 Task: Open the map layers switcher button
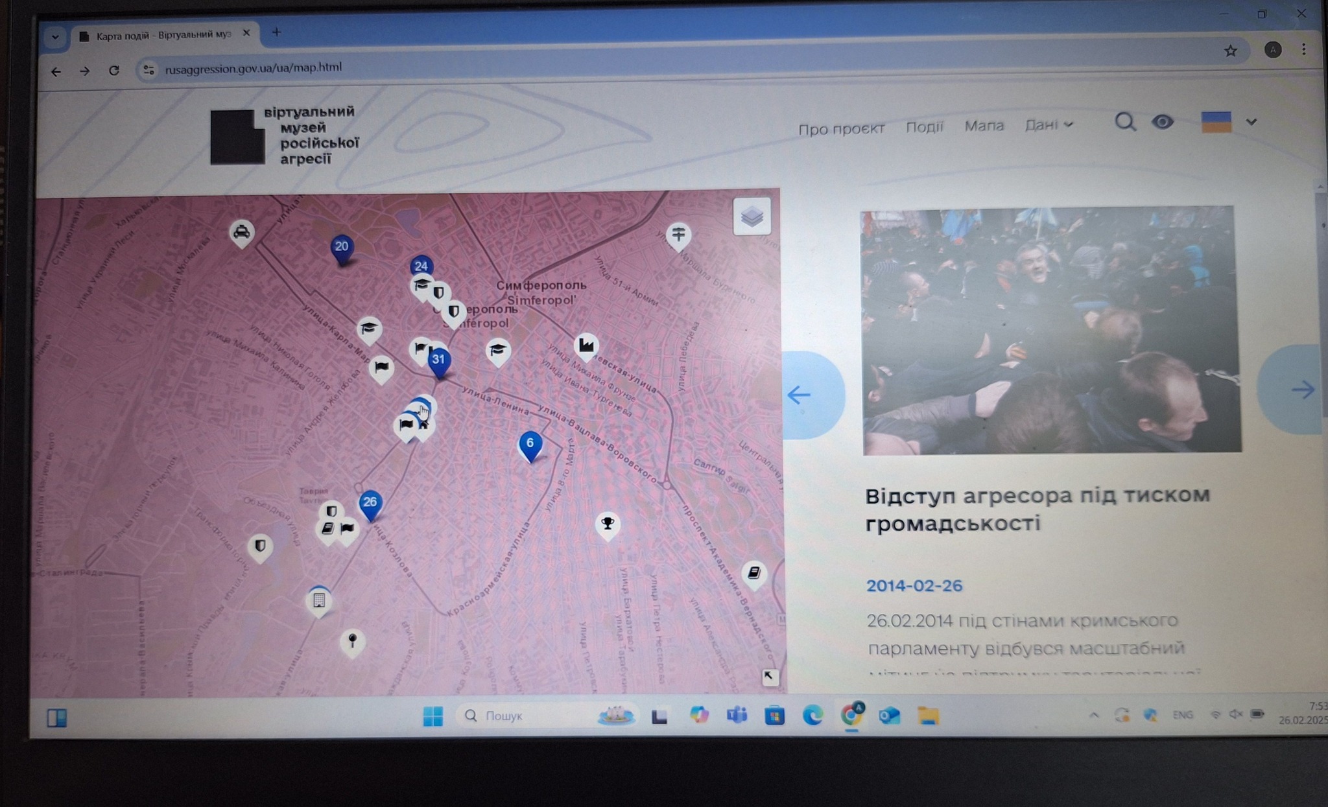[752, 216]
